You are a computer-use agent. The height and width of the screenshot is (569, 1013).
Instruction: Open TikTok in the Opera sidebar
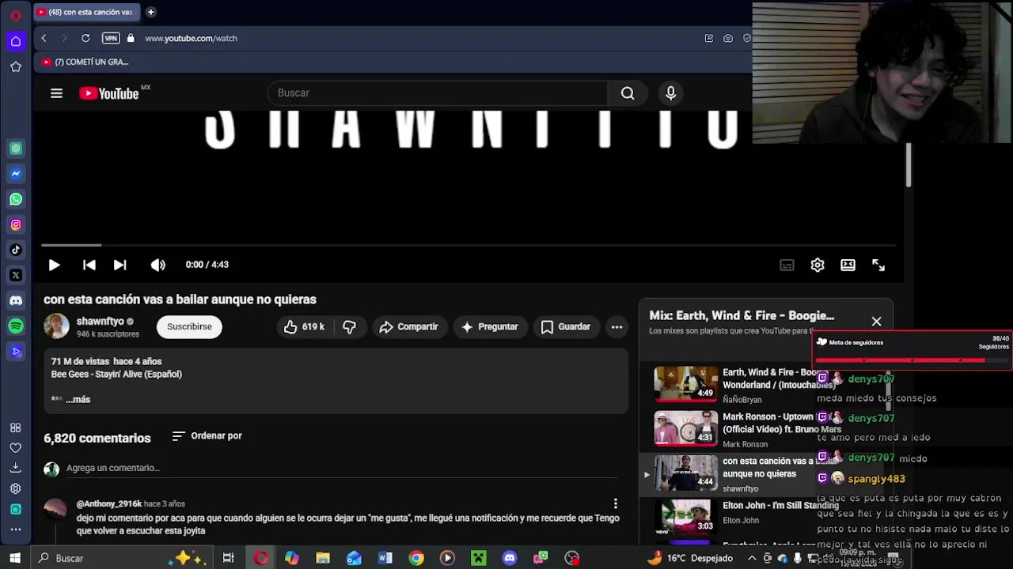pos(16,250)
